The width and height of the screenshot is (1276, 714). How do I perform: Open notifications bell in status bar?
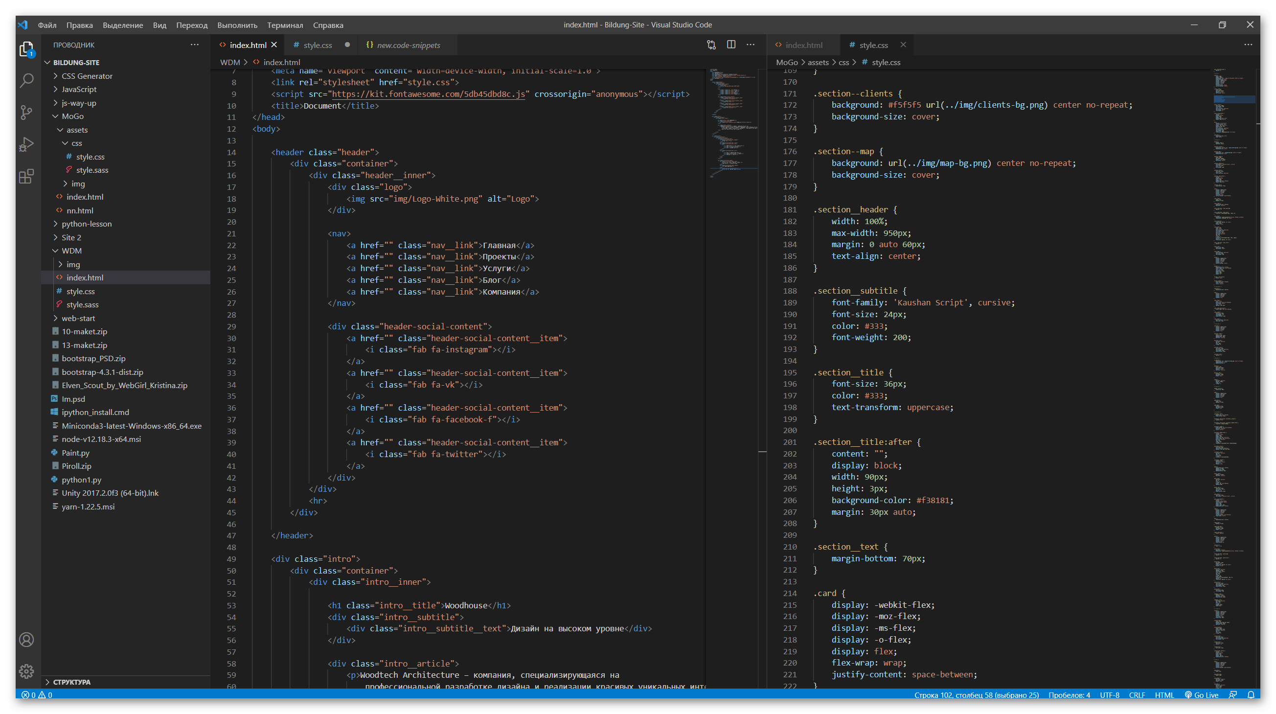[x=1251, y=695]
